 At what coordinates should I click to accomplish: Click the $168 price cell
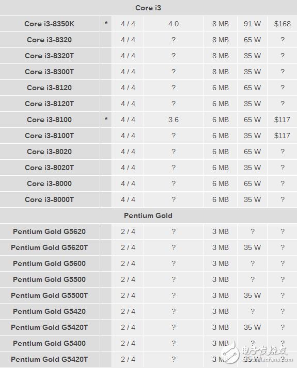pos(282,24)
